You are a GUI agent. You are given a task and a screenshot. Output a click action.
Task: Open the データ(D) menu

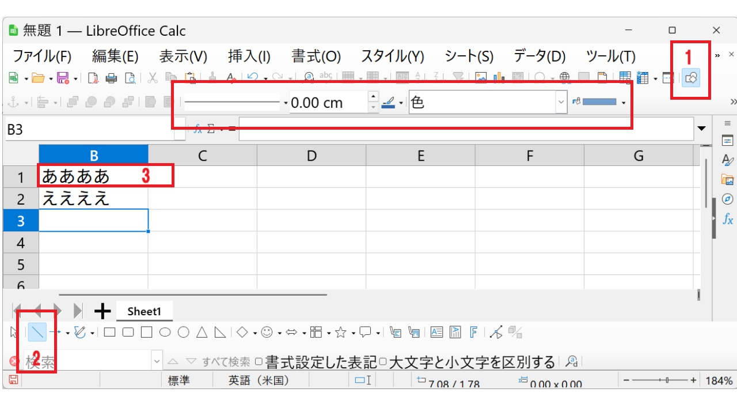(x=540, y=56)
